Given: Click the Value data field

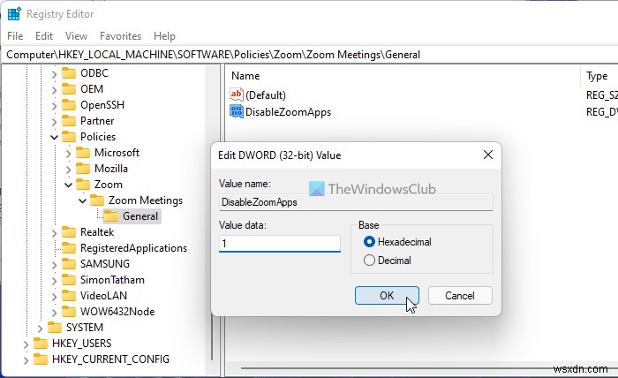Looking at the screenshot, I should point(280,244).
